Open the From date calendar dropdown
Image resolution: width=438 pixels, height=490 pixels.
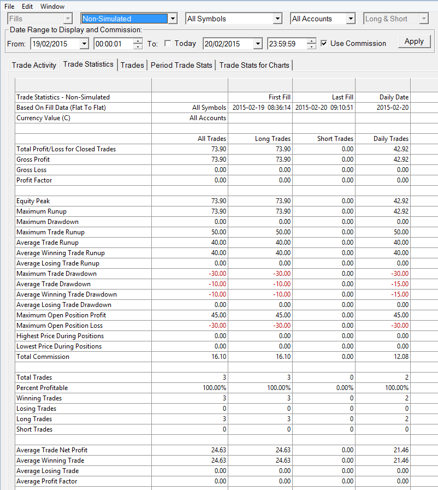[x=84, y=44]
